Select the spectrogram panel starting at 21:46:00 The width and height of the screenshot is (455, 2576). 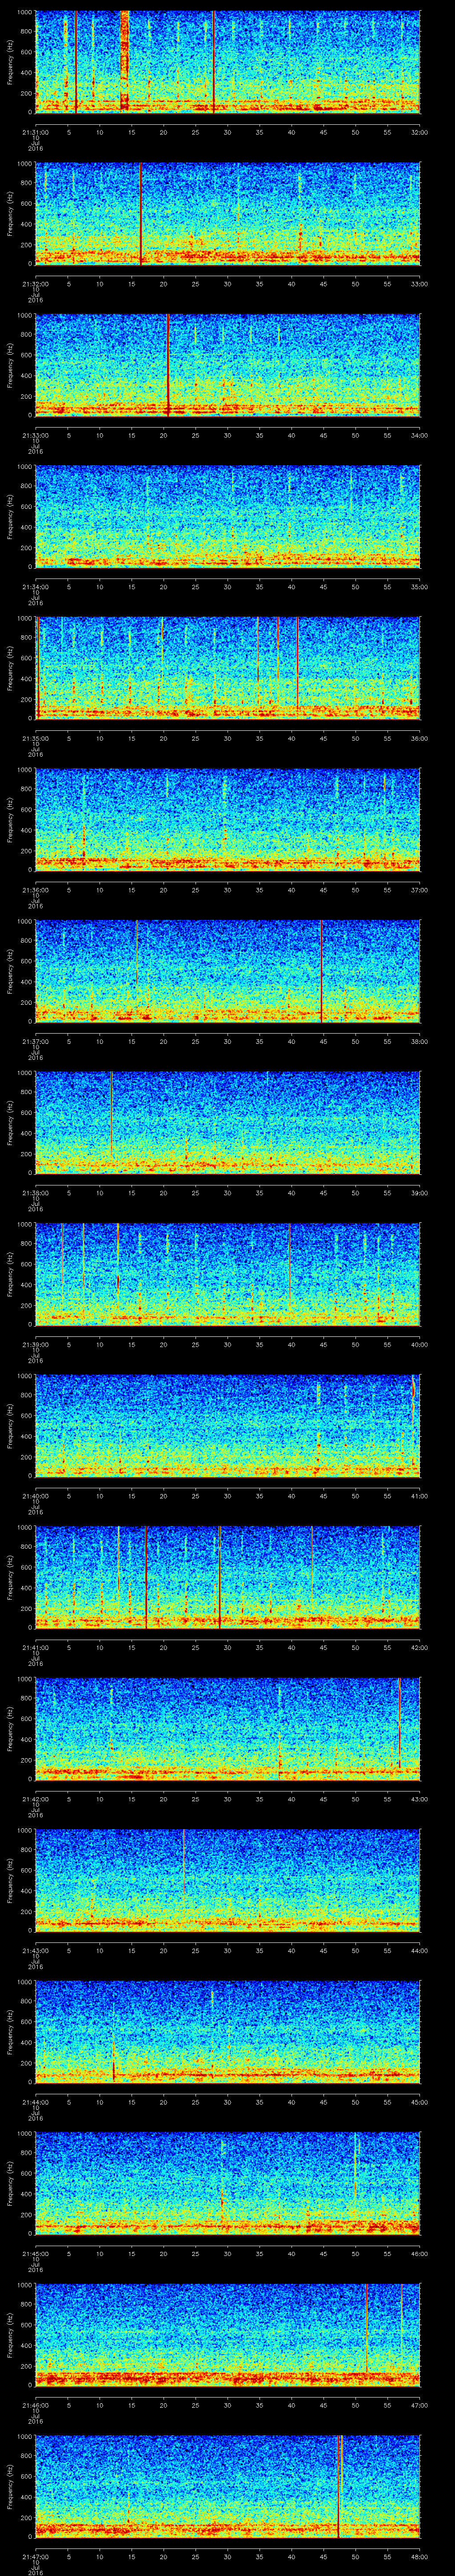227,2334
